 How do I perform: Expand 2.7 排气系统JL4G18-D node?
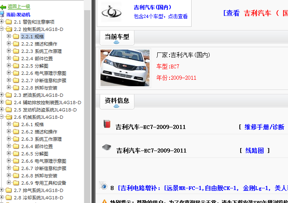[x=2, y=190]
